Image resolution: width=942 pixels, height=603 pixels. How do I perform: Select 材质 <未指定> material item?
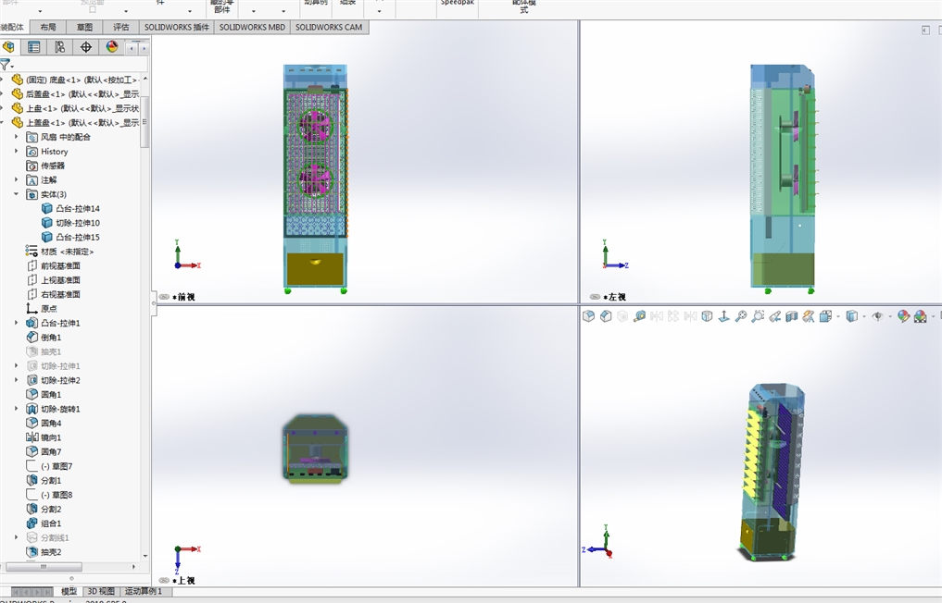click(x=59, y=252)
